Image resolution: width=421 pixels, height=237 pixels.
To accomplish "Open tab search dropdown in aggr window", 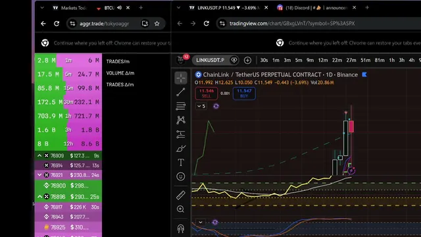I will [x=42, y=8].
